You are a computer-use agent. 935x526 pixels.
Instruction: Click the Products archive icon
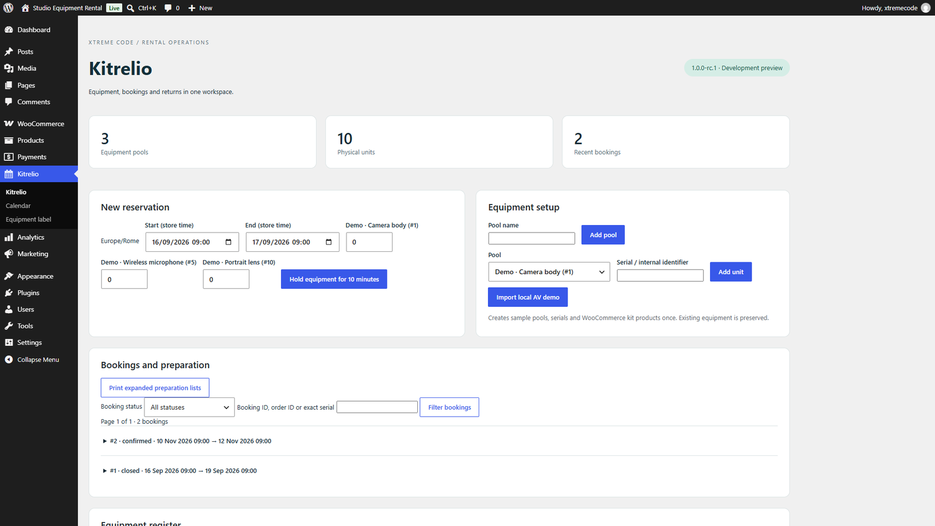click(x=9, y=140)
